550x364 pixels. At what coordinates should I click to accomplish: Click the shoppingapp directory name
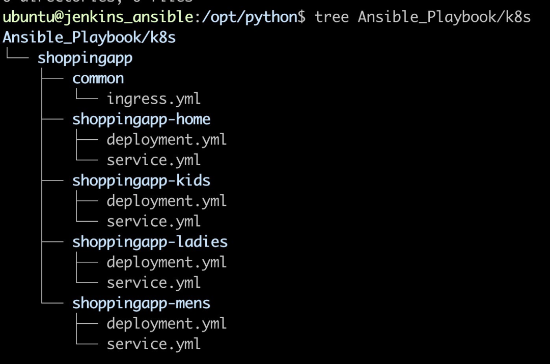tap(85, 58)
